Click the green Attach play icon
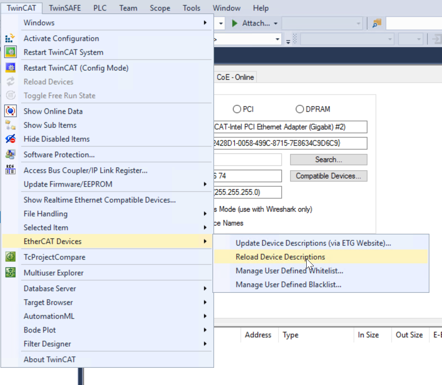Viewport: 442px width, 385px height. tap(235, 23)
